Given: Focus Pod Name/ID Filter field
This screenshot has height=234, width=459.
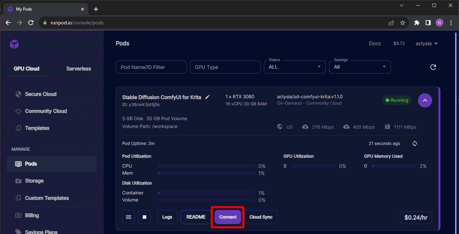Looking at the screenshot, I should tap(151, 67).
